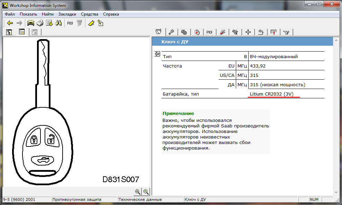Screen dimensions: 342x205
Task: Open the red exclamation notice tab
Action: [x=274, y=32]
